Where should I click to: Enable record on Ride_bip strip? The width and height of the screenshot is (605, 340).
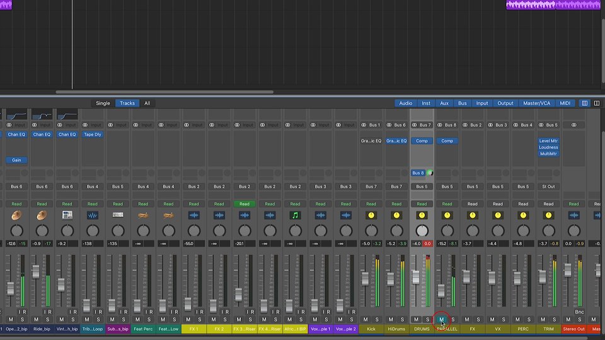(x=50, y=312)
